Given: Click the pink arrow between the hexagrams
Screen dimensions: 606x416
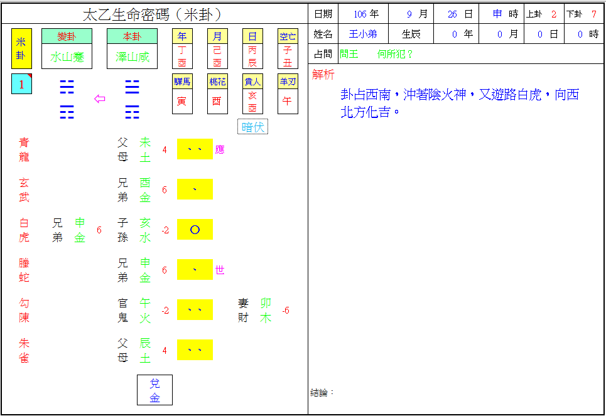Looking at the screenshot, I should tap(99, 99).
